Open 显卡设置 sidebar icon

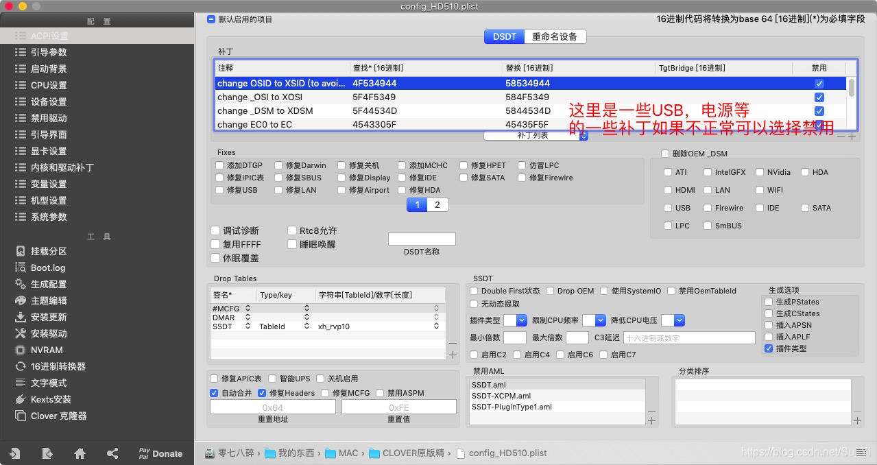(x=20, y=151)
